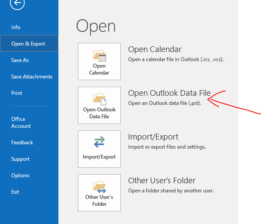The width and height of the screenshot is (261, 224).
Task: Click the folder with double arrow icon
Action: [x=100, y=187]
